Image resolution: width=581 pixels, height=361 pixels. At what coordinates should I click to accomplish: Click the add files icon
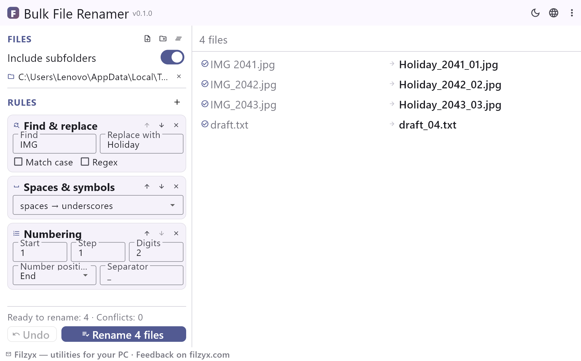coord(148,39)
